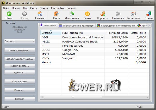Screen dimensions: 156x110
Task: Open the Правка menu
Action: point(16,8)
